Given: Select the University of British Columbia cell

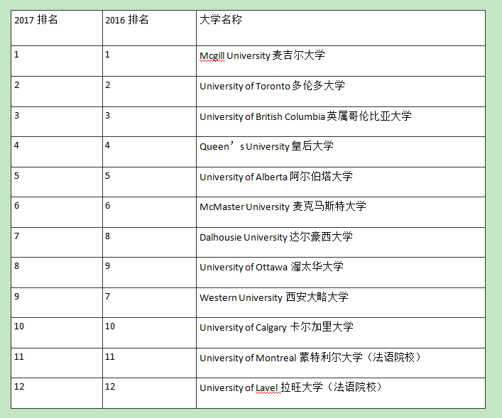Looking at the screenshot, I should (305, 116).
